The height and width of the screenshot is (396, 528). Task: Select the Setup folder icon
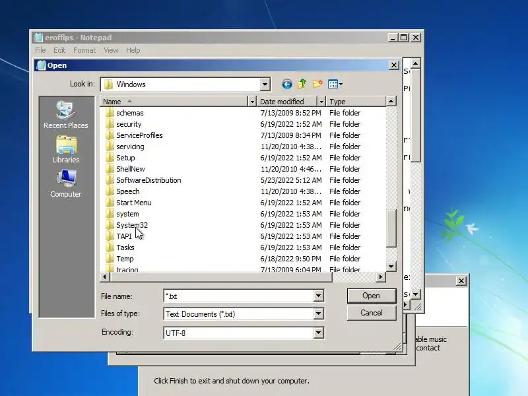110,158
